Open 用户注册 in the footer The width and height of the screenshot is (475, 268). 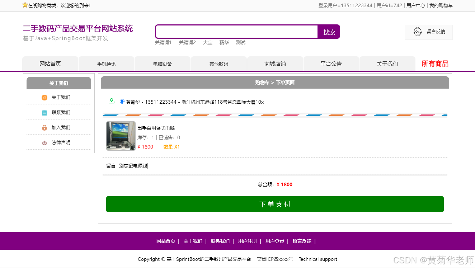(x=247, y=241)
